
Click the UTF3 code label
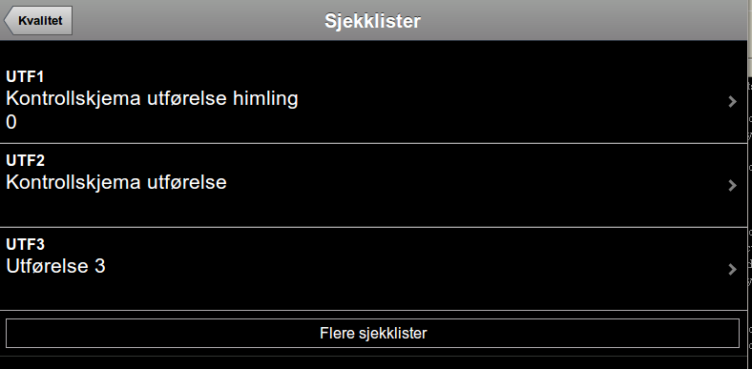point(25,244)
